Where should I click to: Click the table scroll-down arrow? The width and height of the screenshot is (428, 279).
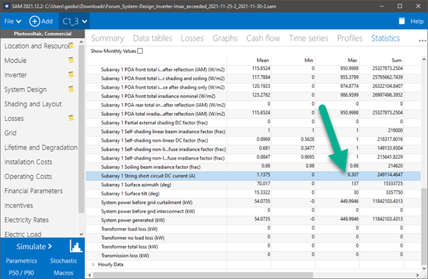pos(424,268)
